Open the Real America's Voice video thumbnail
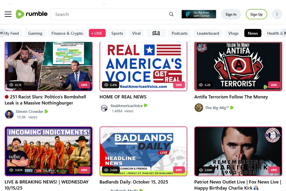The image size is (286, 191). pos(143,66)
